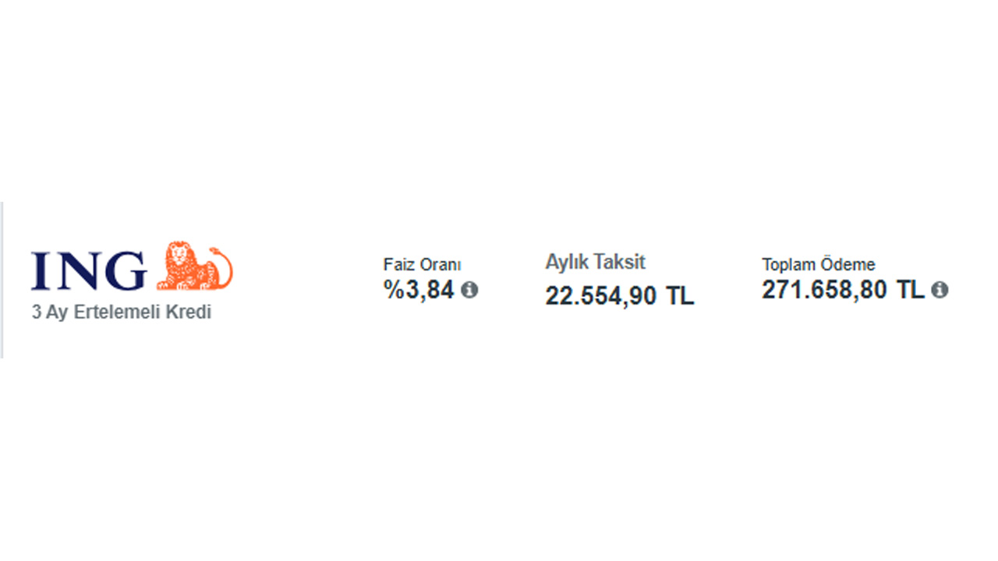Viewport: 998px width, 561px height.
Task: Click the percent sign before 3,84
Action: pyautogui.click(x=392, y=290)
